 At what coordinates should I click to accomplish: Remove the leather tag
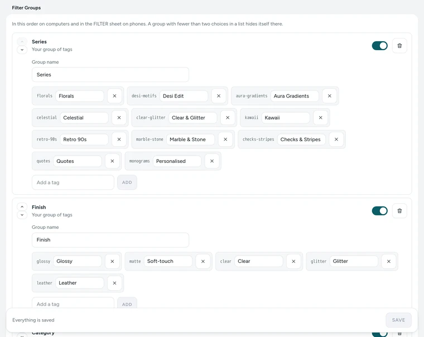(114, 283)
